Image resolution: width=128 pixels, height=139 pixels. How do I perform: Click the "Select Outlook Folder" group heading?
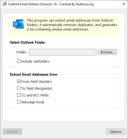point(27,42)
